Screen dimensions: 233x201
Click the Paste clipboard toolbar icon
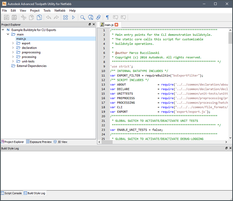pos(39,17)
